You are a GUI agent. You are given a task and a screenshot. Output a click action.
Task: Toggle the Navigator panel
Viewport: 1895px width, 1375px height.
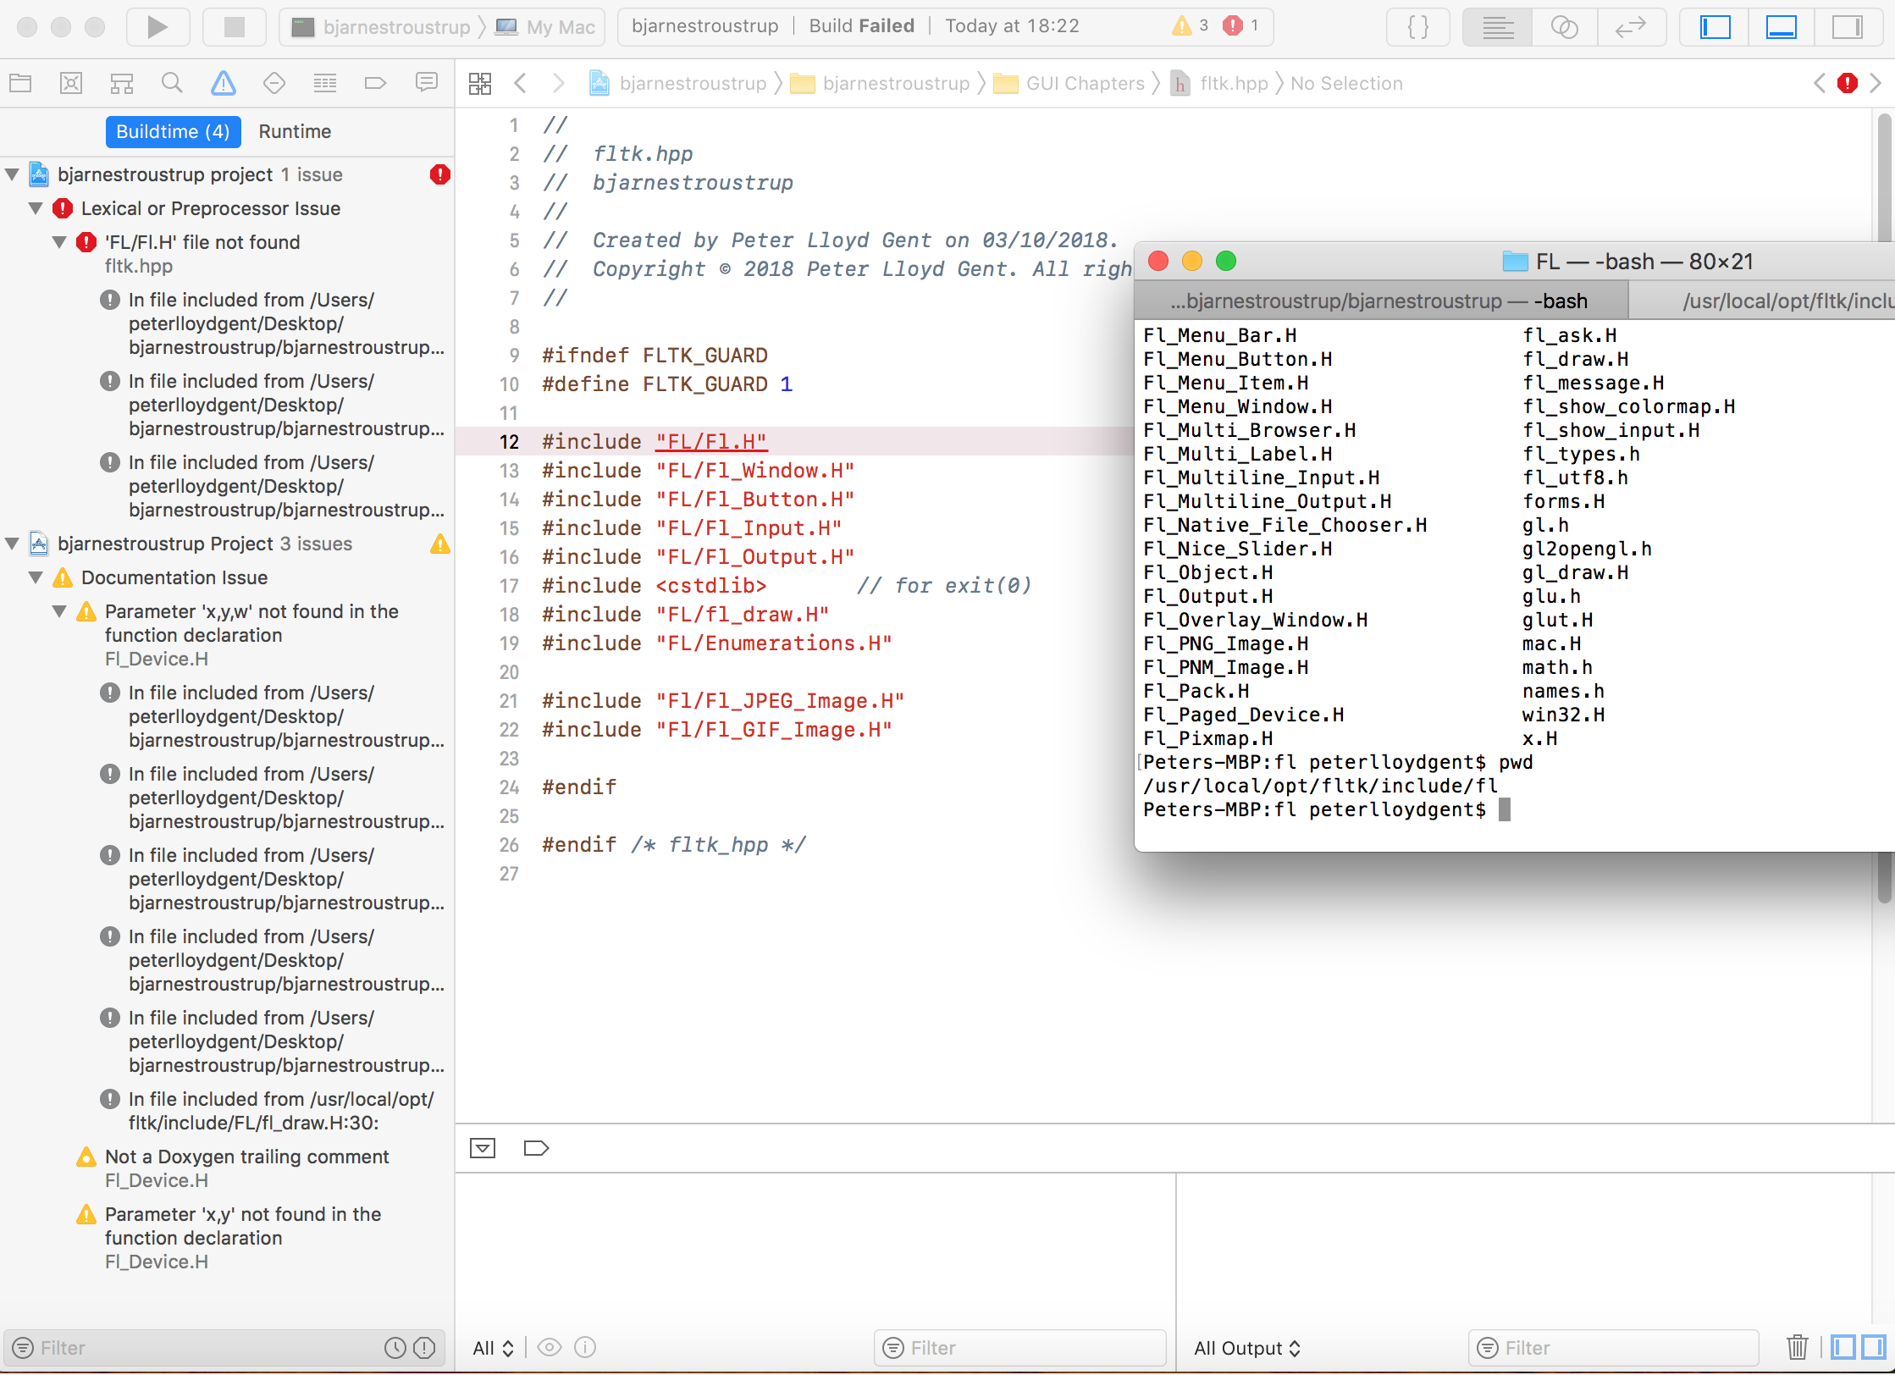click(1715, 27)
